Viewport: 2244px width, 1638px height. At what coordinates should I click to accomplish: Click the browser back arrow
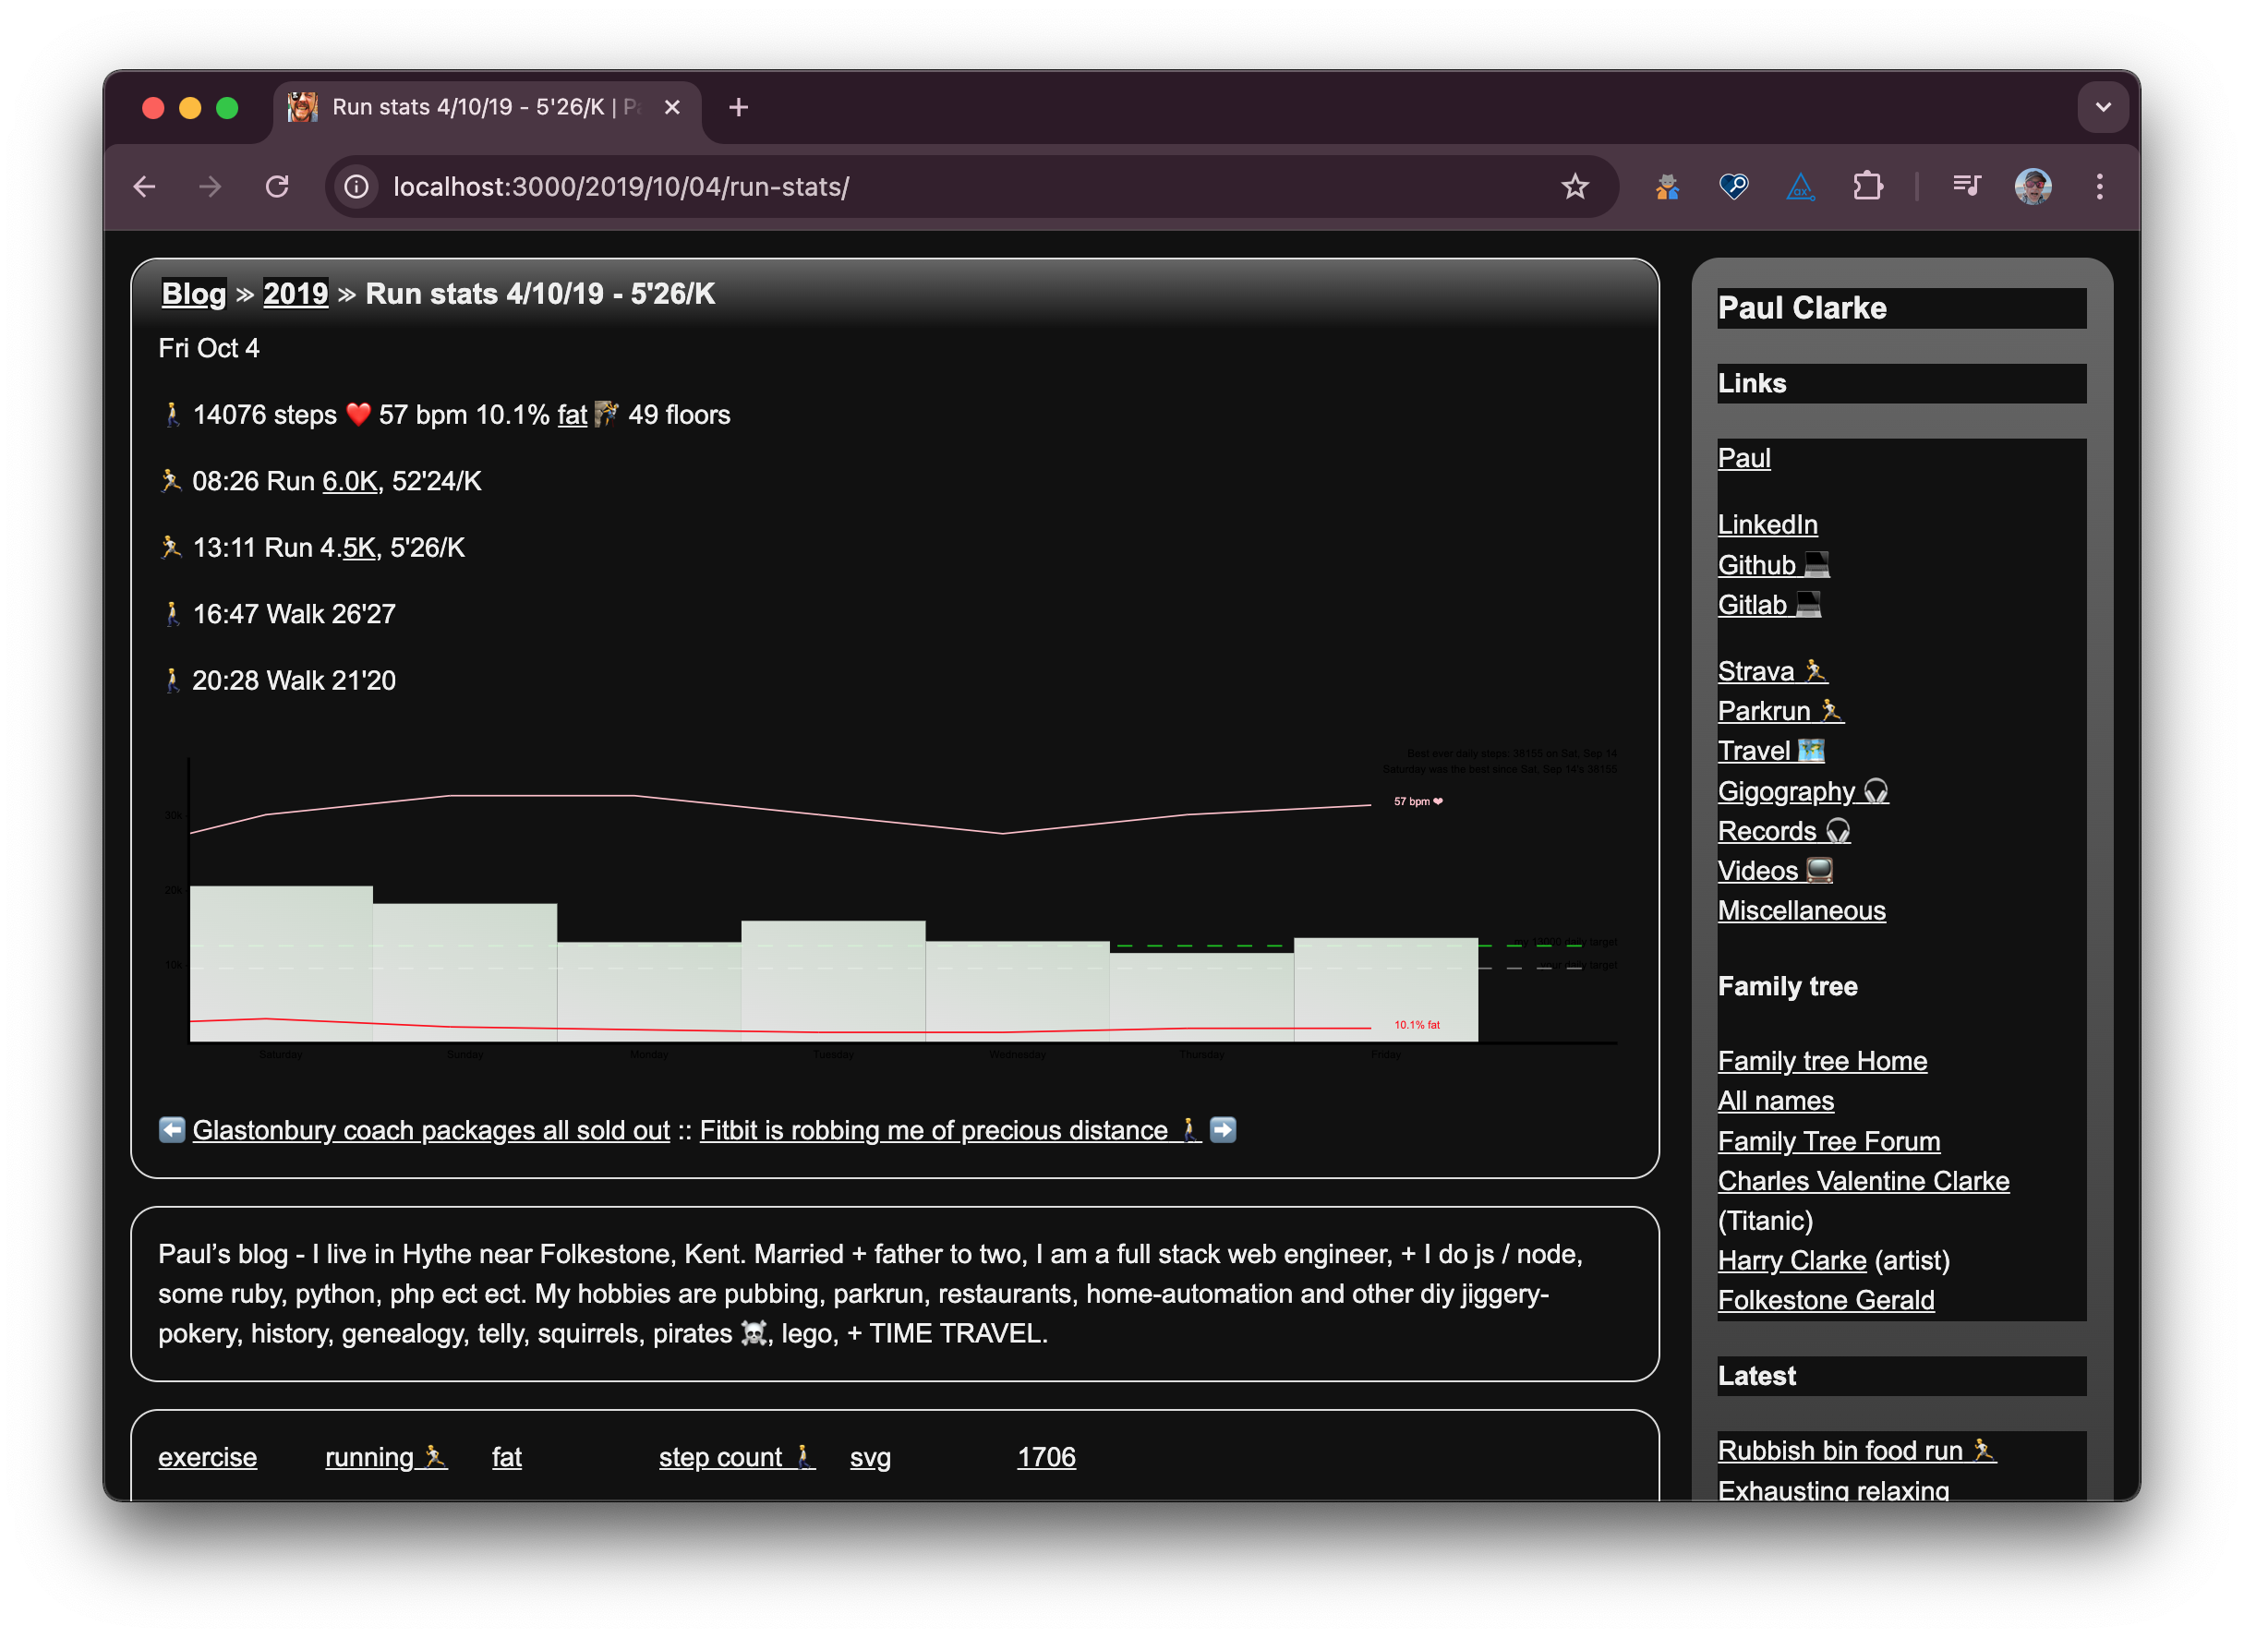(145, 187)
